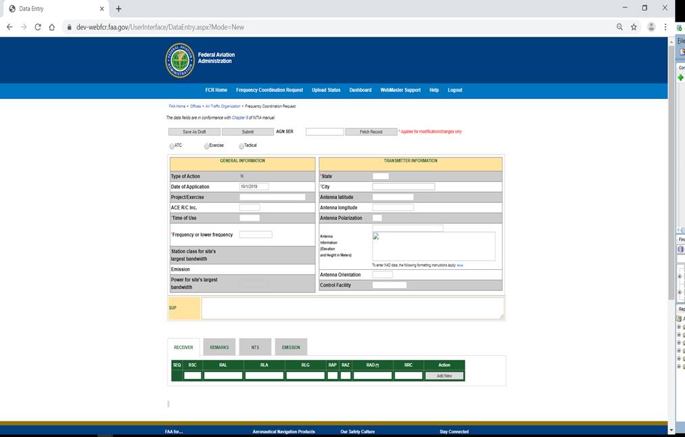Image resolution: width=685 pixels, height=437 pixels.
Task: Click the Project/Exercise text field
Action: pos(272,197)
